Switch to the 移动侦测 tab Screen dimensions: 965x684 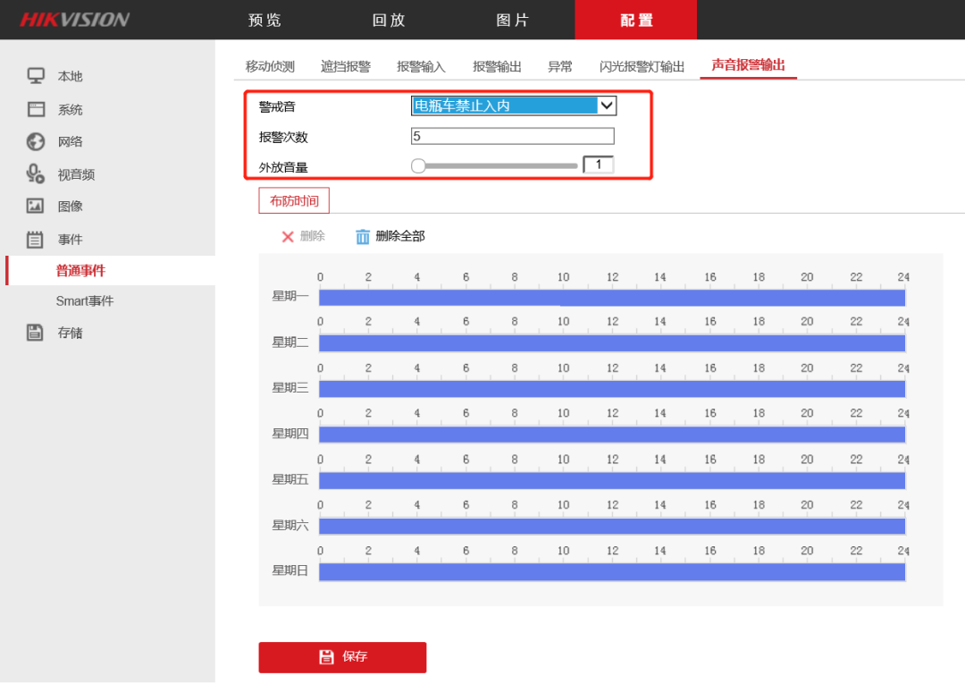pyautogui.click(x=270, y=67)
